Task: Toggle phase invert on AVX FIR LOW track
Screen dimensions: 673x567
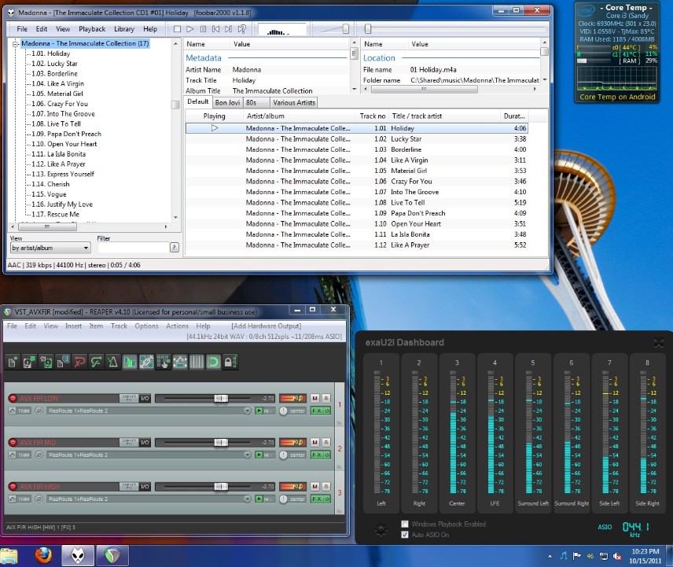Action: pyautogui.click(x=39, y=411)
